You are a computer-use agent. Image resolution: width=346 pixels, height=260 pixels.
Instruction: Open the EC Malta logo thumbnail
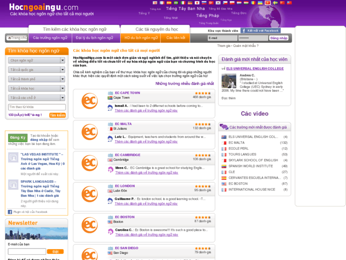(89, 132)
